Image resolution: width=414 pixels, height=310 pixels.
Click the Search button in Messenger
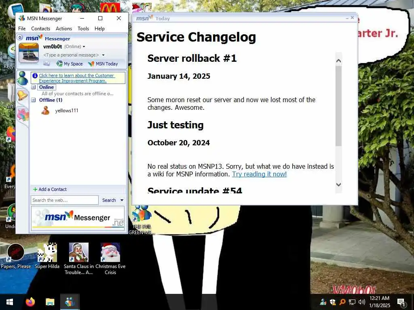109,200
